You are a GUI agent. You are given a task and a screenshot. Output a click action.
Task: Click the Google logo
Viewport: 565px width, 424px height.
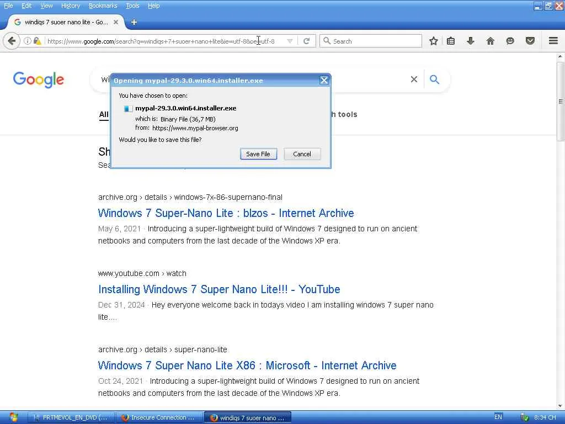[x=39, y=79]
